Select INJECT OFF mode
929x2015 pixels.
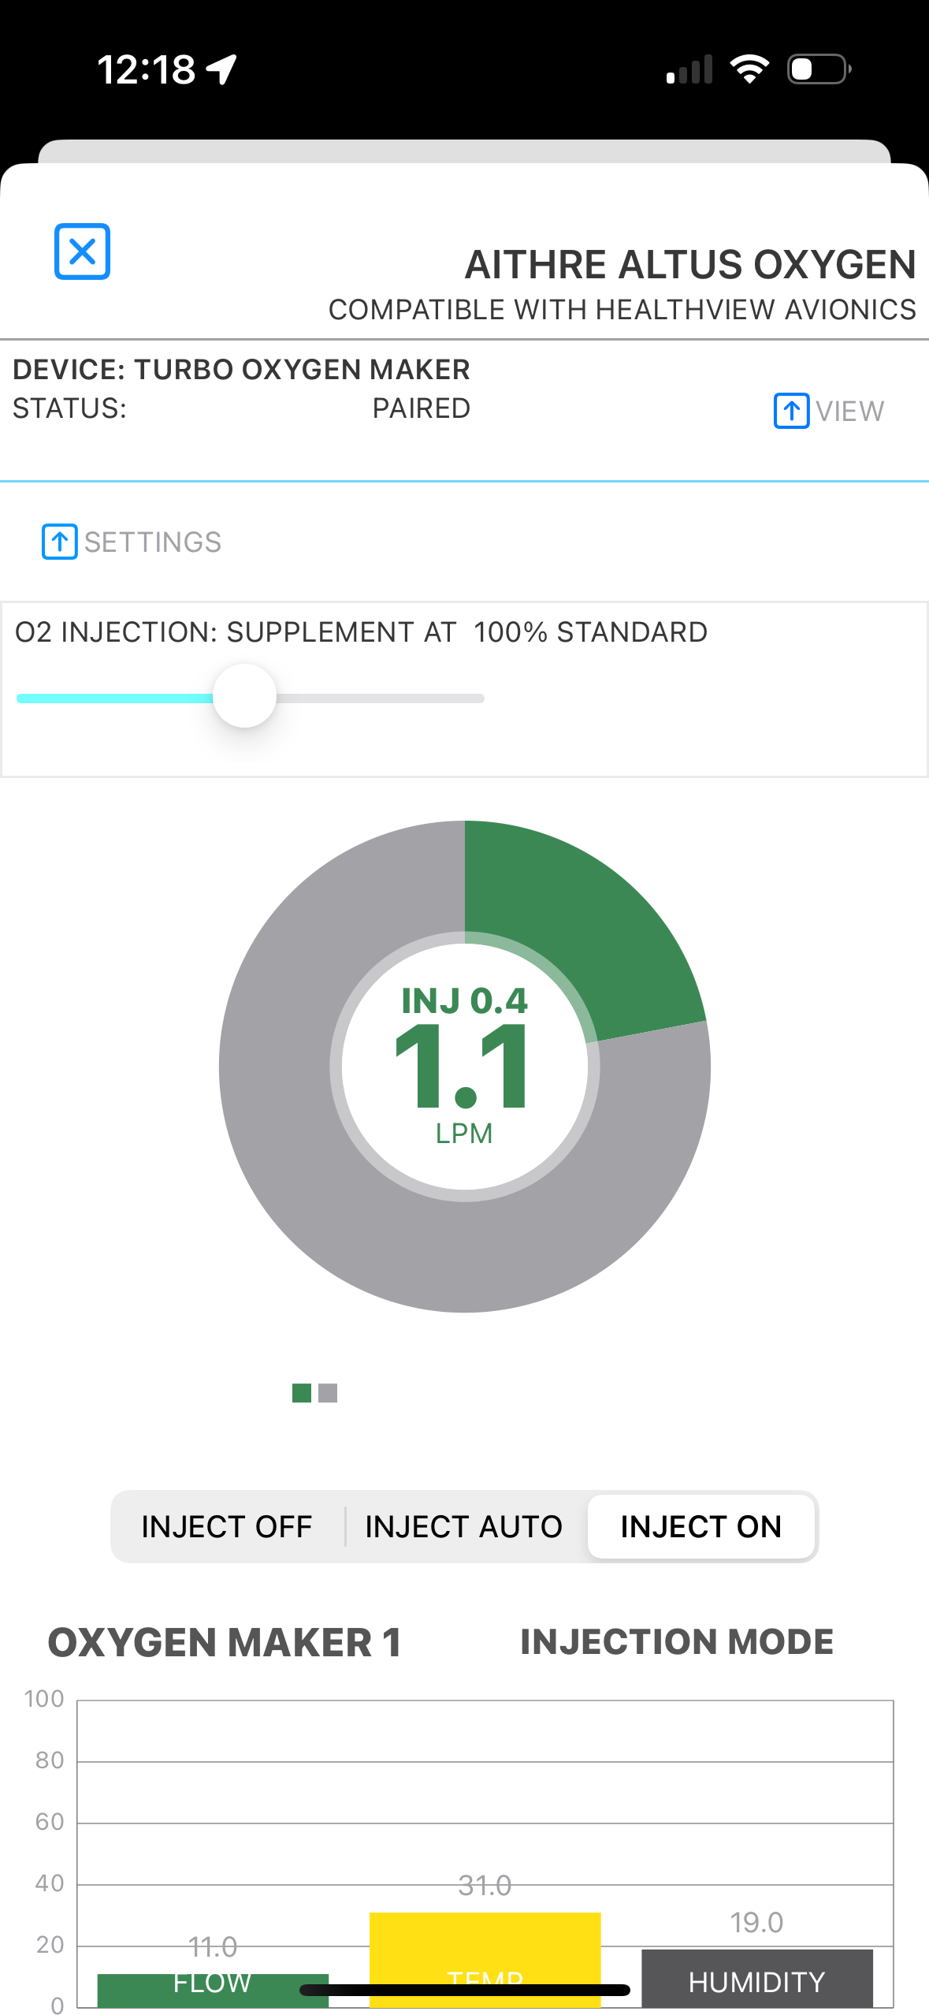click(227, 1527)
